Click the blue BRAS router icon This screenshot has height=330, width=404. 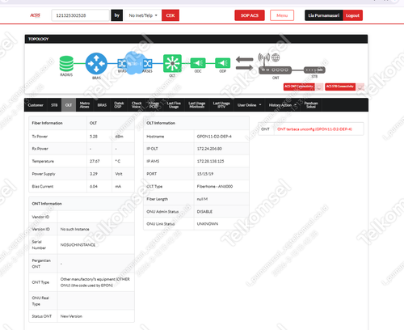click(96, 64)
